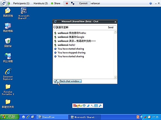The image size is (161, 120).
Task: Send the chat message
Action: 111,28
